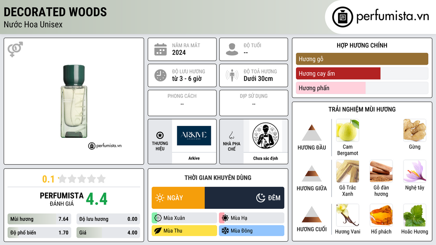The image size is (436, 245).
Task: Click the PERFUMISTA ĐÁNH GIÁ label
Action: point(62,199)
